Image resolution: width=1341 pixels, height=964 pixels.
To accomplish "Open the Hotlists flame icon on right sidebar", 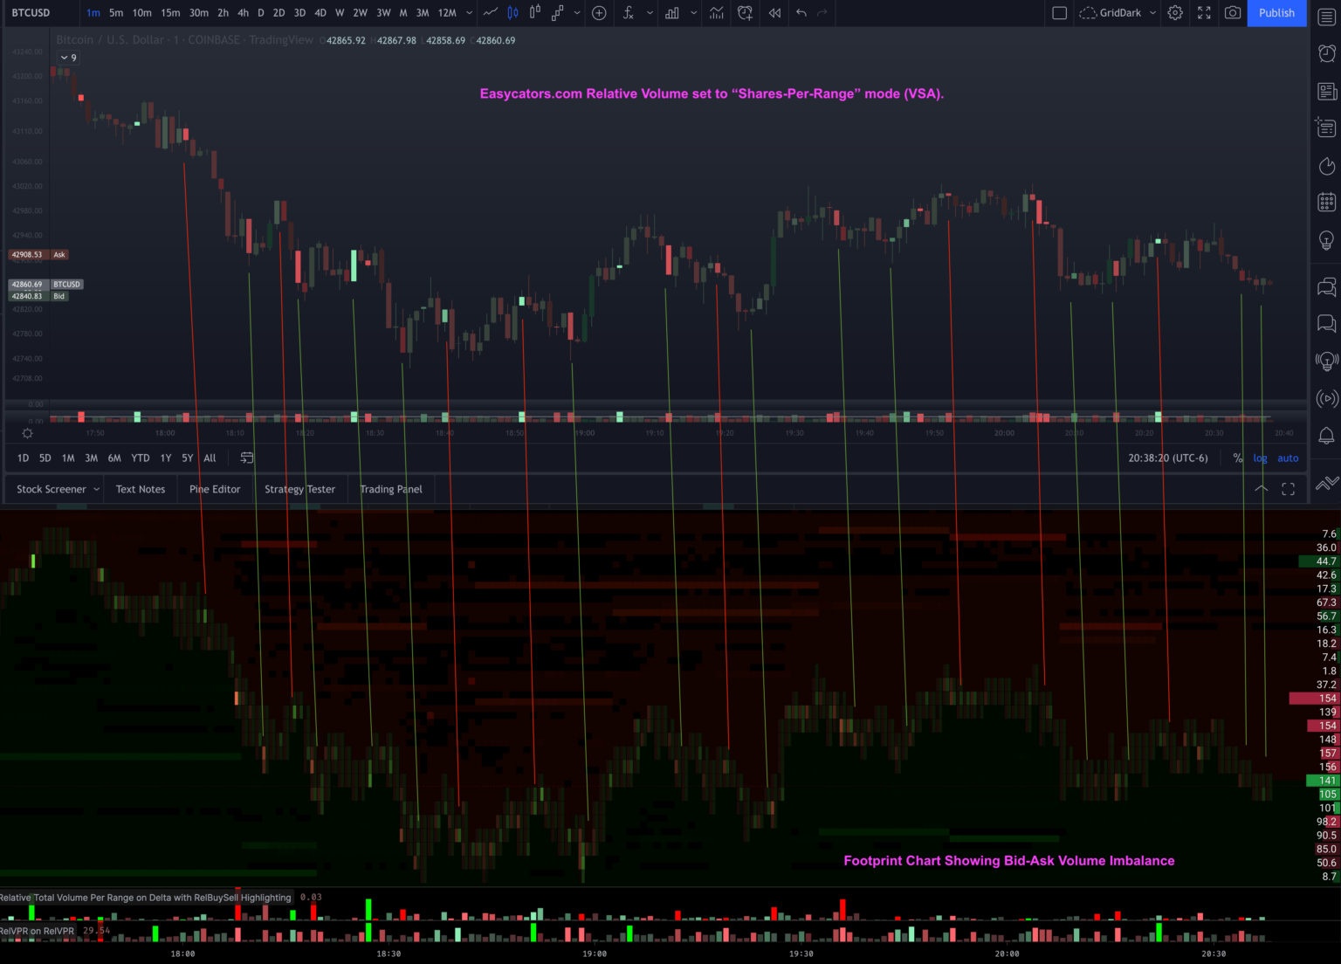I will coord(1326,166).
